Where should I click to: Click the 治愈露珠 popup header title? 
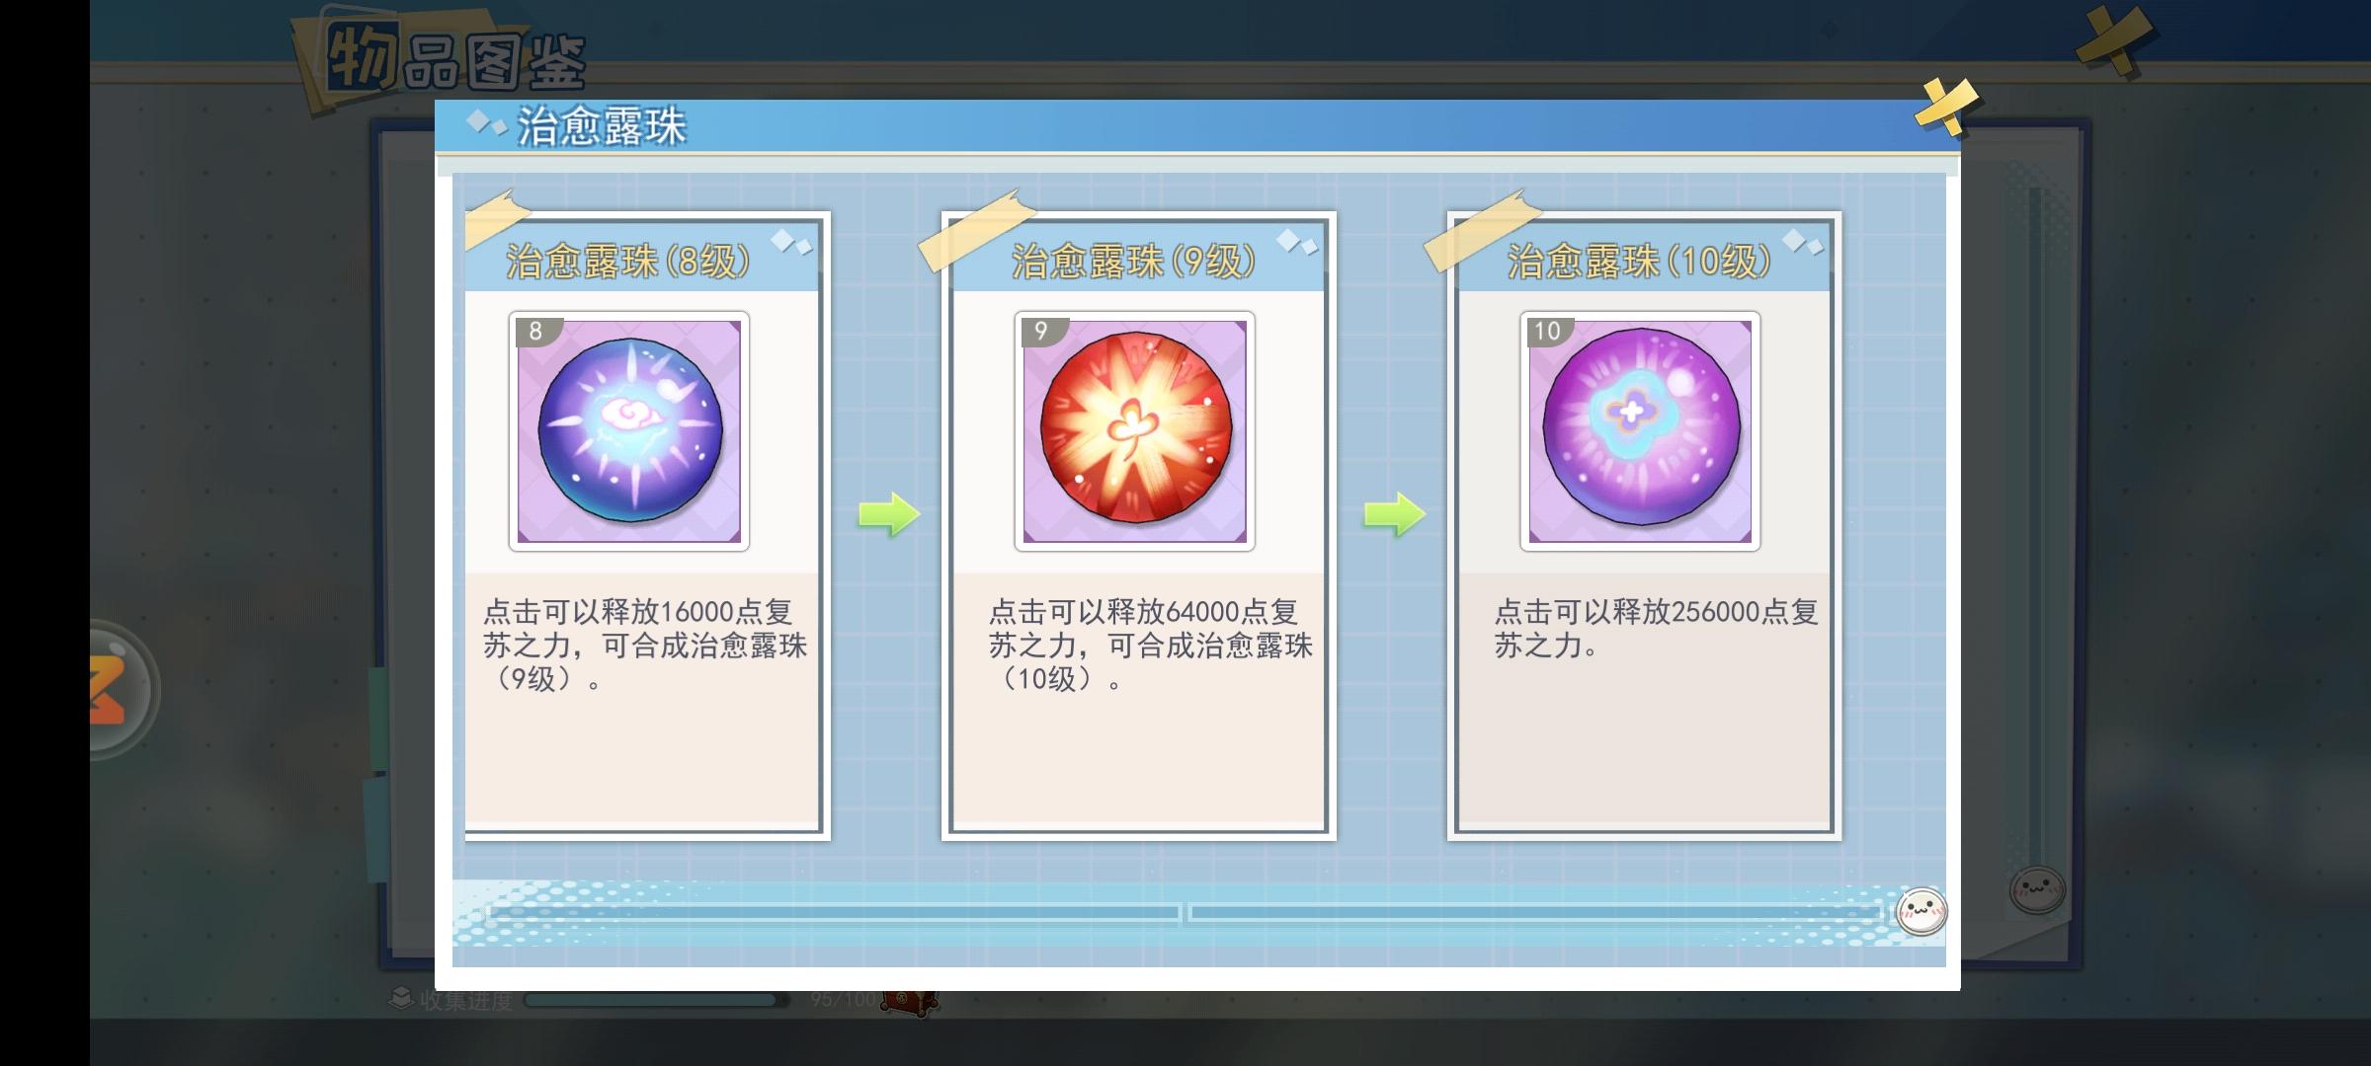602,126
